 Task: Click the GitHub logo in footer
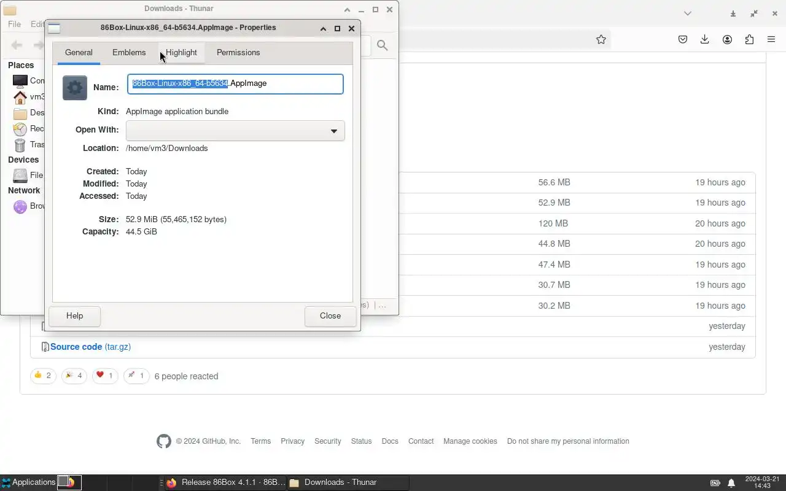(x=164, y=441)
